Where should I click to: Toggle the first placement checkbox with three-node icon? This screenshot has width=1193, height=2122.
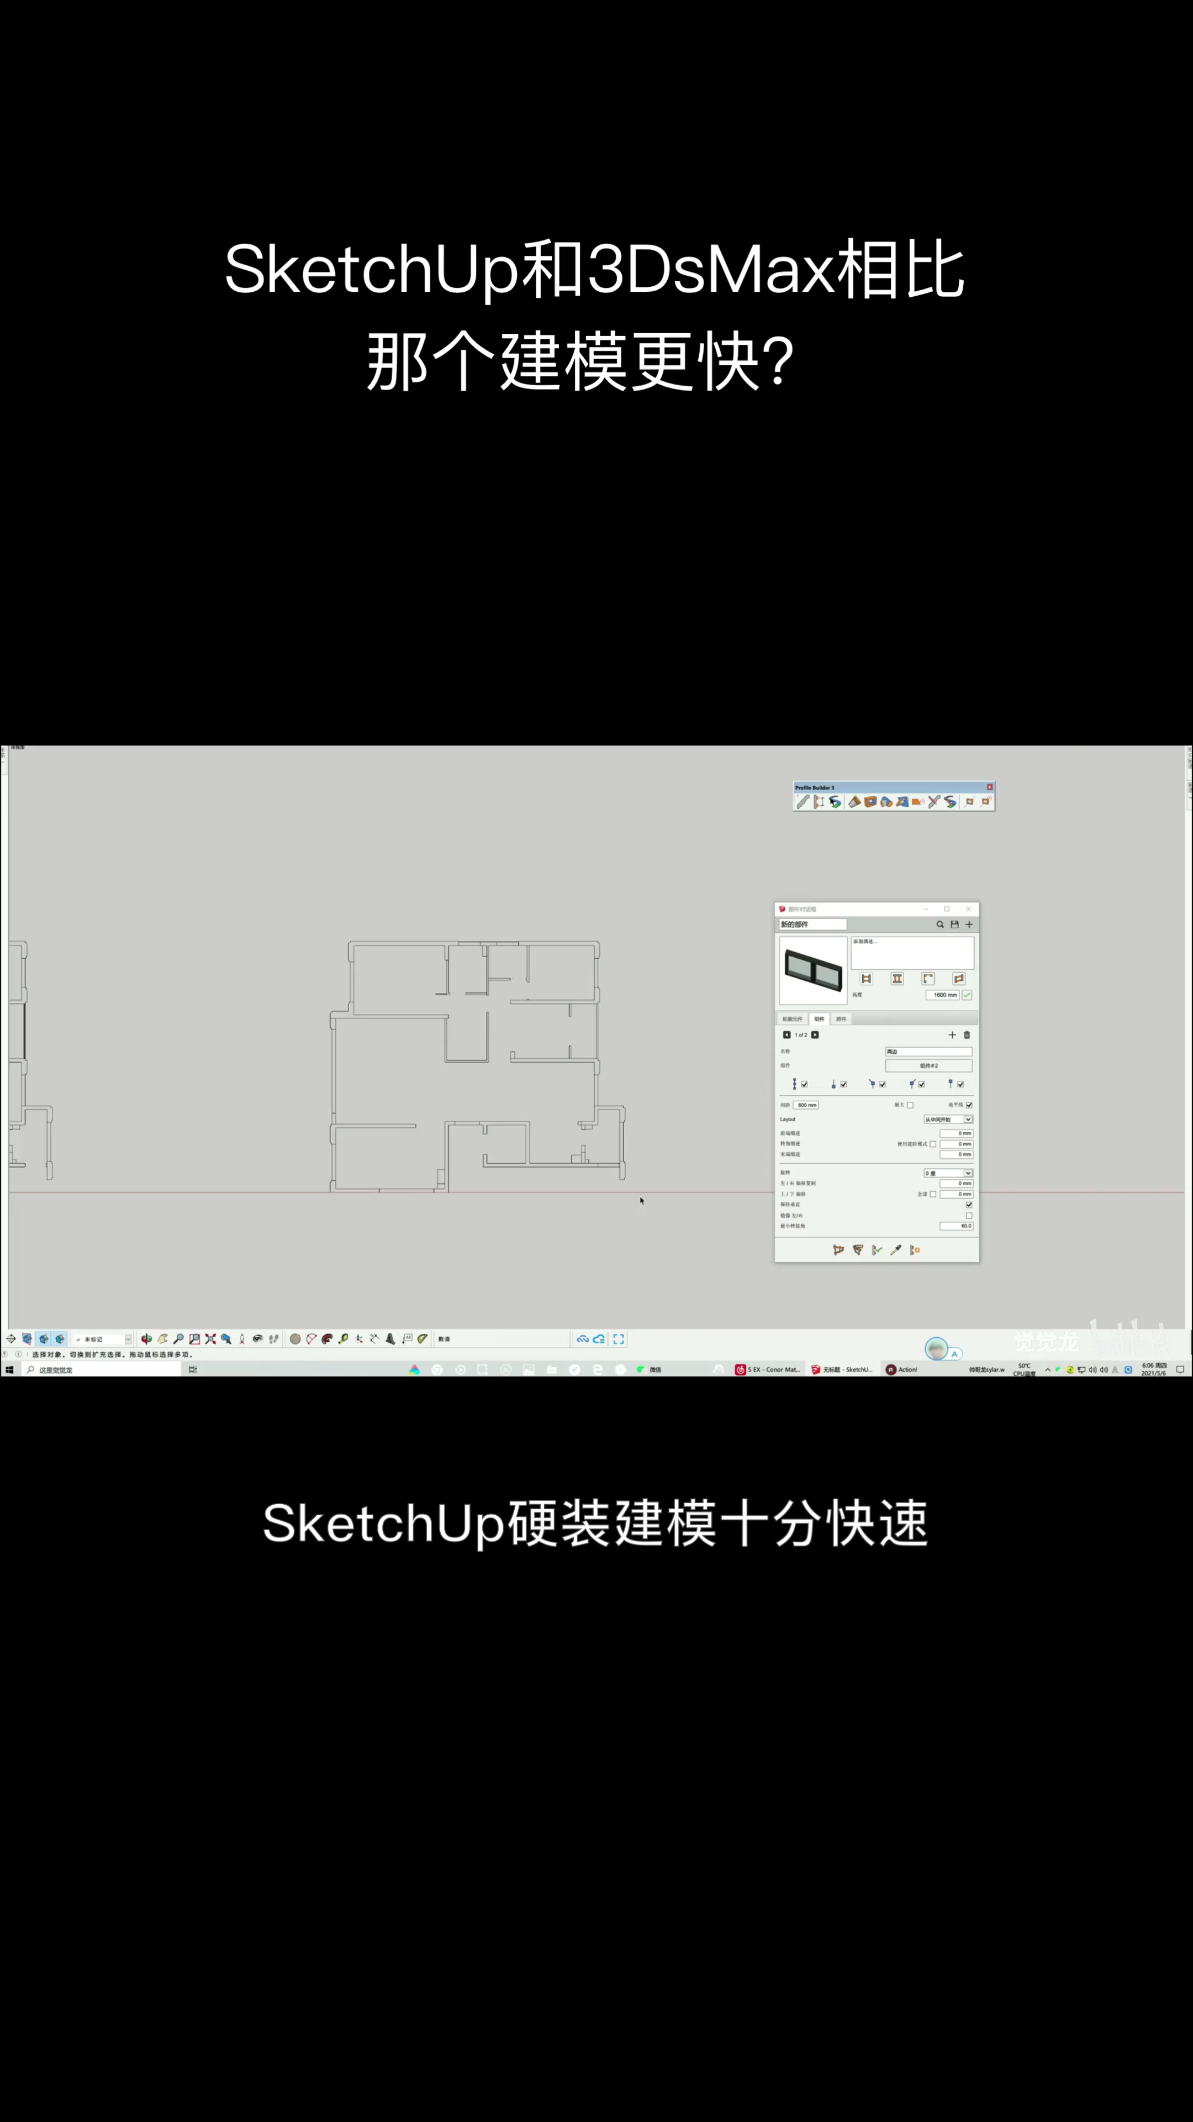804,1084
